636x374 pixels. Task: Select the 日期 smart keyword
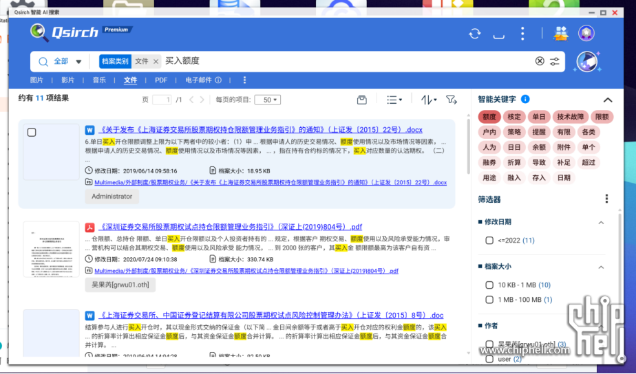[x=564, y=177]
